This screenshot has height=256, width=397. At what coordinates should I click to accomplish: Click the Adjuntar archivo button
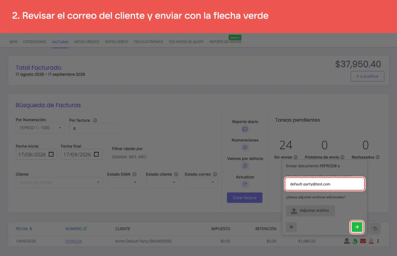(310, 210)
